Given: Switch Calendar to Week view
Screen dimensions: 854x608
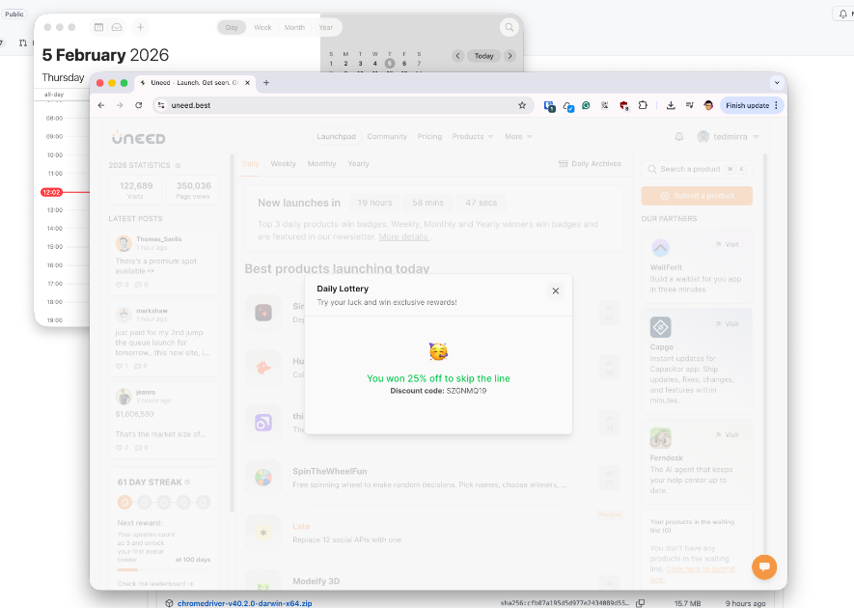Looking at the screenshot, I should coord(262,28).
